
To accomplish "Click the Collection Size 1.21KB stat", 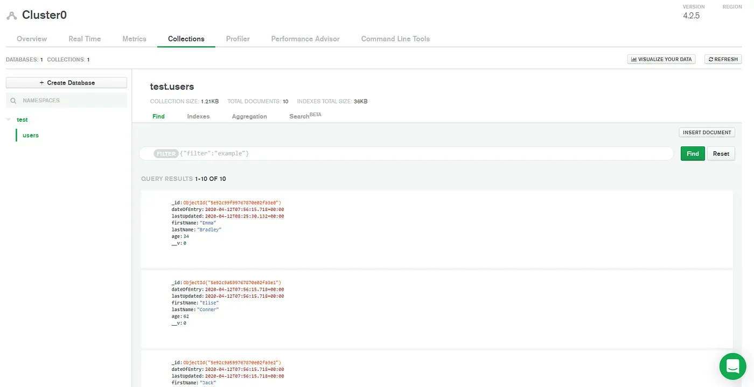I will 184,101.
